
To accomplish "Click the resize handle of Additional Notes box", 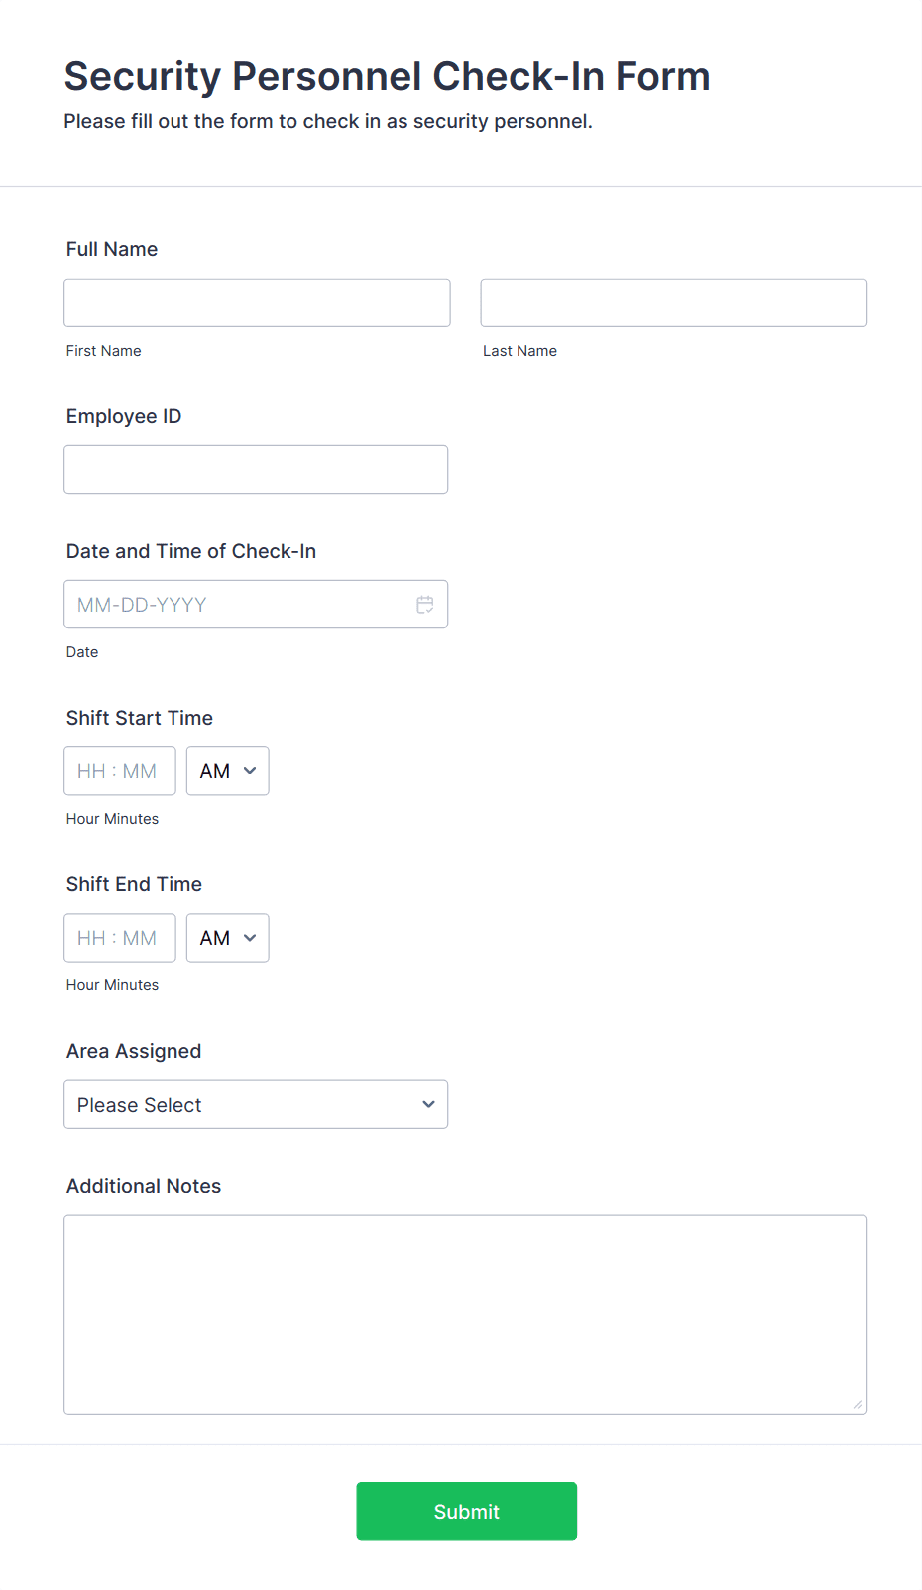I will click(858, 1404).
